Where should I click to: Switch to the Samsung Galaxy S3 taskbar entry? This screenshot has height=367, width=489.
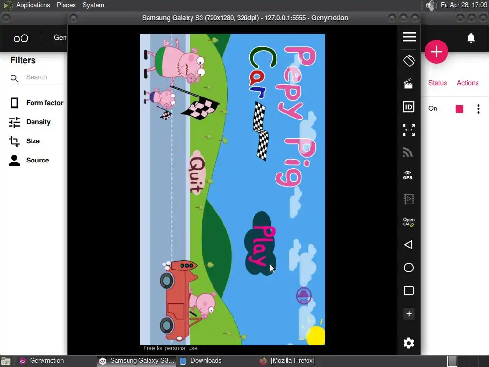coord(137,361)
